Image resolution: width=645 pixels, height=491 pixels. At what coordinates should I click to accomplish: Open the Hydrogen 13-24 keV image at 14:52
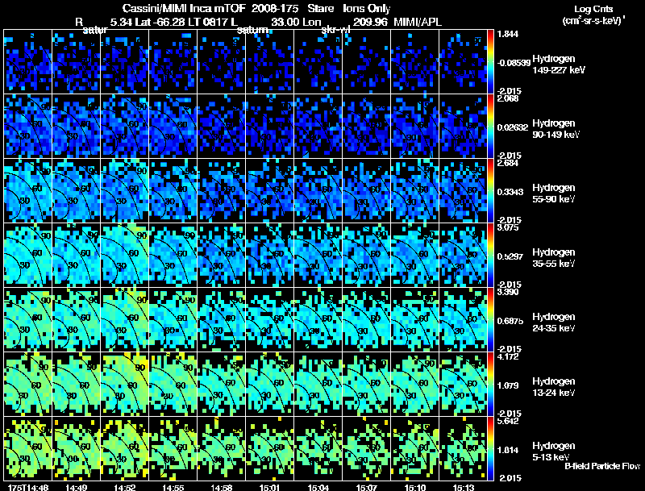[125, 385]
